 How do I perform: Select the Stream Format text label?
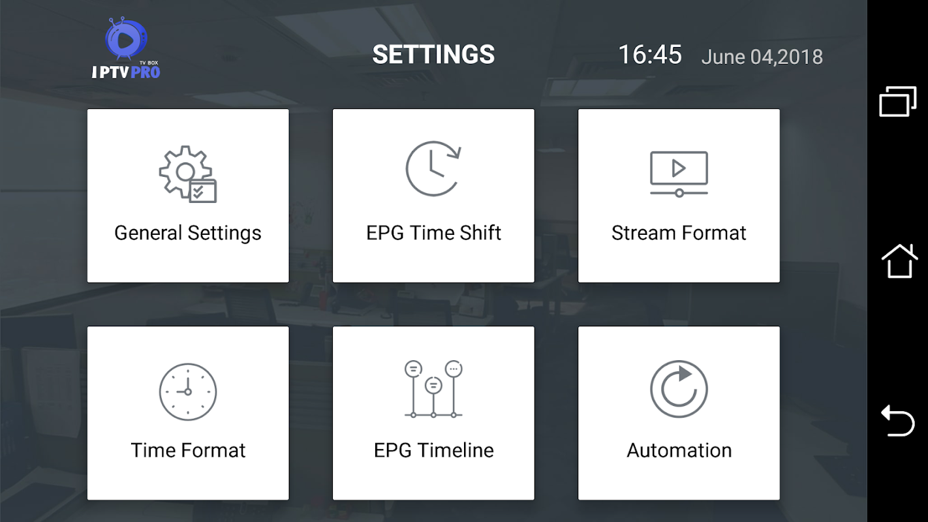tap(679, 233)
